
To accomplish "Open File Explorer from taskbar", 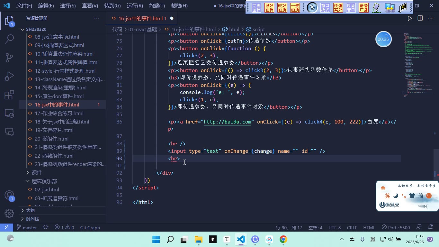I will [198, 239].
